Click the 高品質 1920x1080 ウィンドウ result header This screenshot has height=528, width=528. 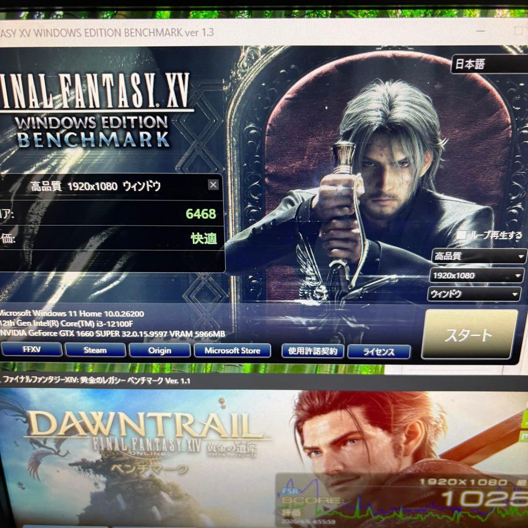[x=96, y=186]
